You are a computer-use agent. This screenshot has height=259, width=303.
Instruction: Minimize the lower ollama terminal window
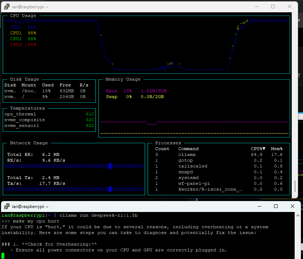tap(260, 206)
